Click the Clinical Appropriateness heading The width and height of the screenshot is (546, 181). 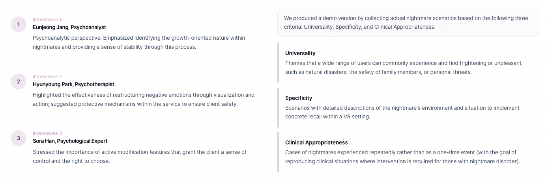pos(316,142)
